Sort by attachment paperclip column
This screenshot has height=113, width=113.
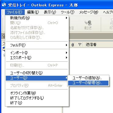(x=73, y=45)
